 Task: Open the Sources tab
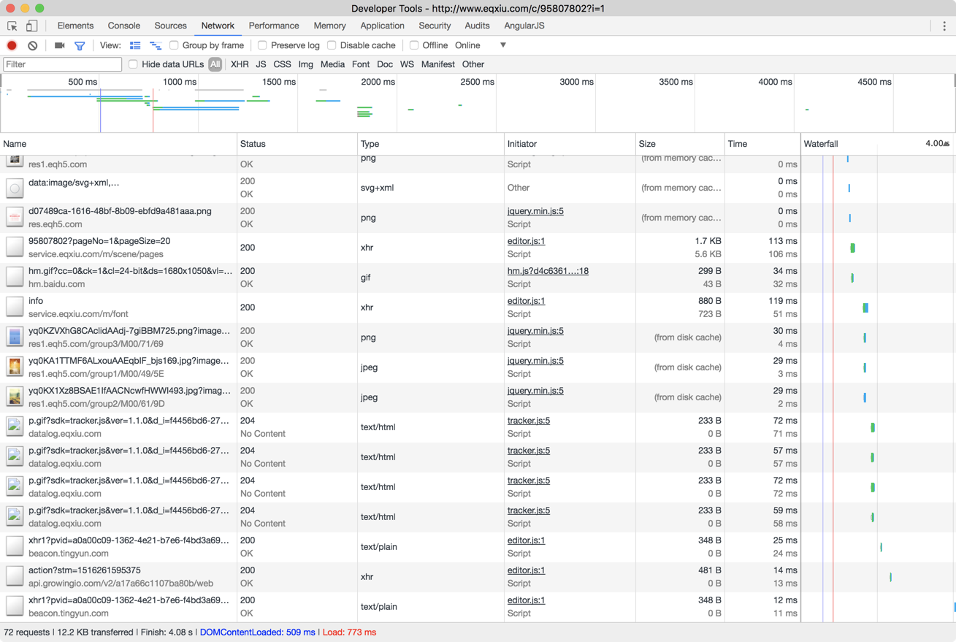point(170,26)
